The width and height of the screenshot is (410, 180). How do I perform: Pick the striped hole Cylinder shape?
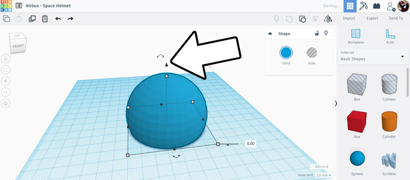[x=389, y=84]
